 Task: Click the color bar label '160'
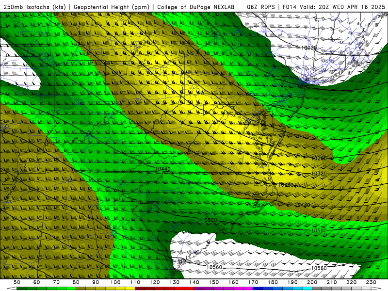pos(234,282)
